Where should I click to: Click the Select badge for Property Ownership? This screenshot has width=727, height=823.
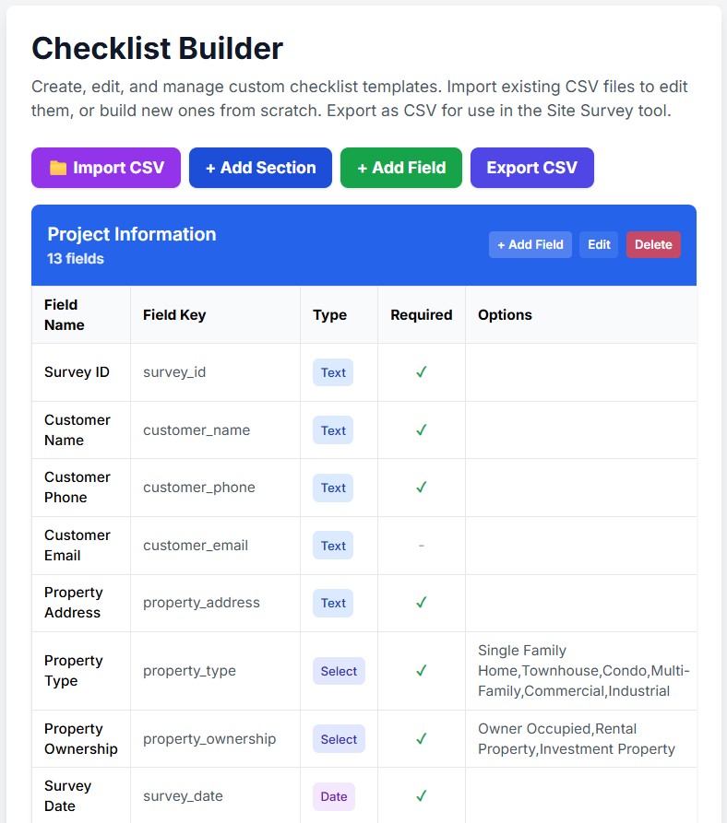(x=339, y=738)
